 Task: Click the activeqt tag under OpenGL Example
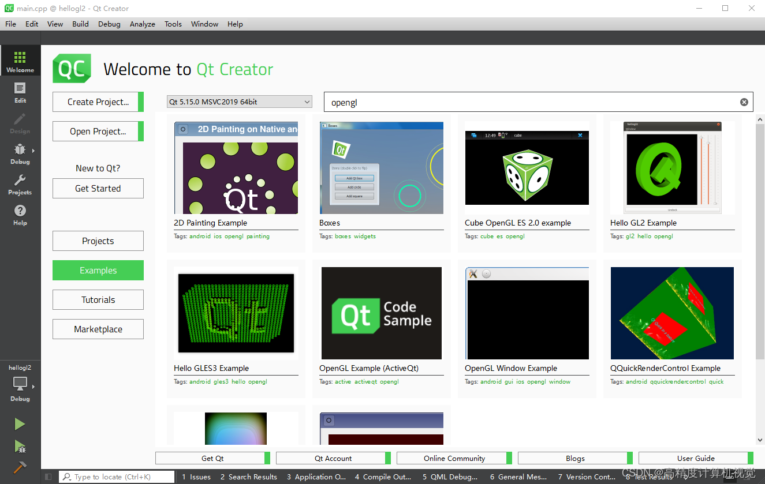(365, 381)
